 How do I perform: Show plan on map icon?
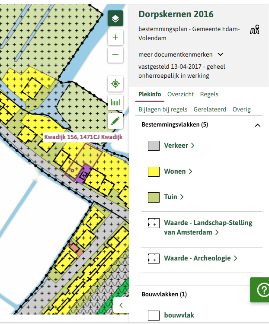255,30
